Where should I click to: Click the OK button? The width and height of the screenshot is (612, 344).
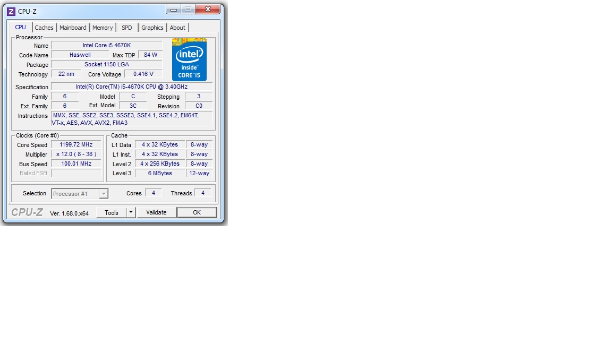(x=197, y=212)
